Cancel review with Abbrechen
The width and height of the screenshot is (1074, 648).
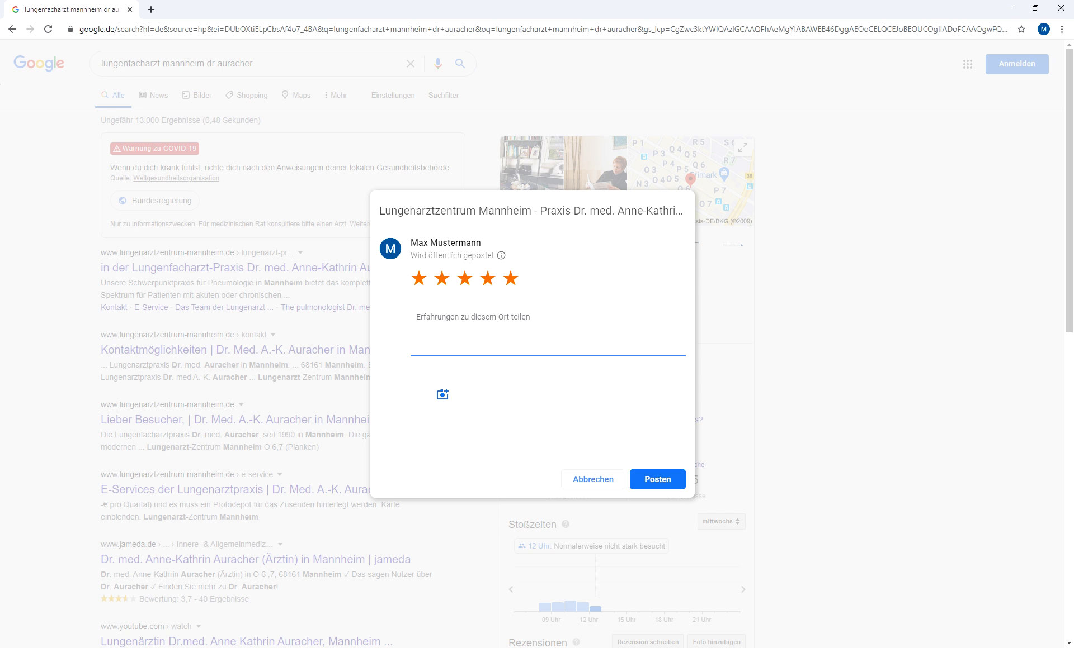coord(593,479)
